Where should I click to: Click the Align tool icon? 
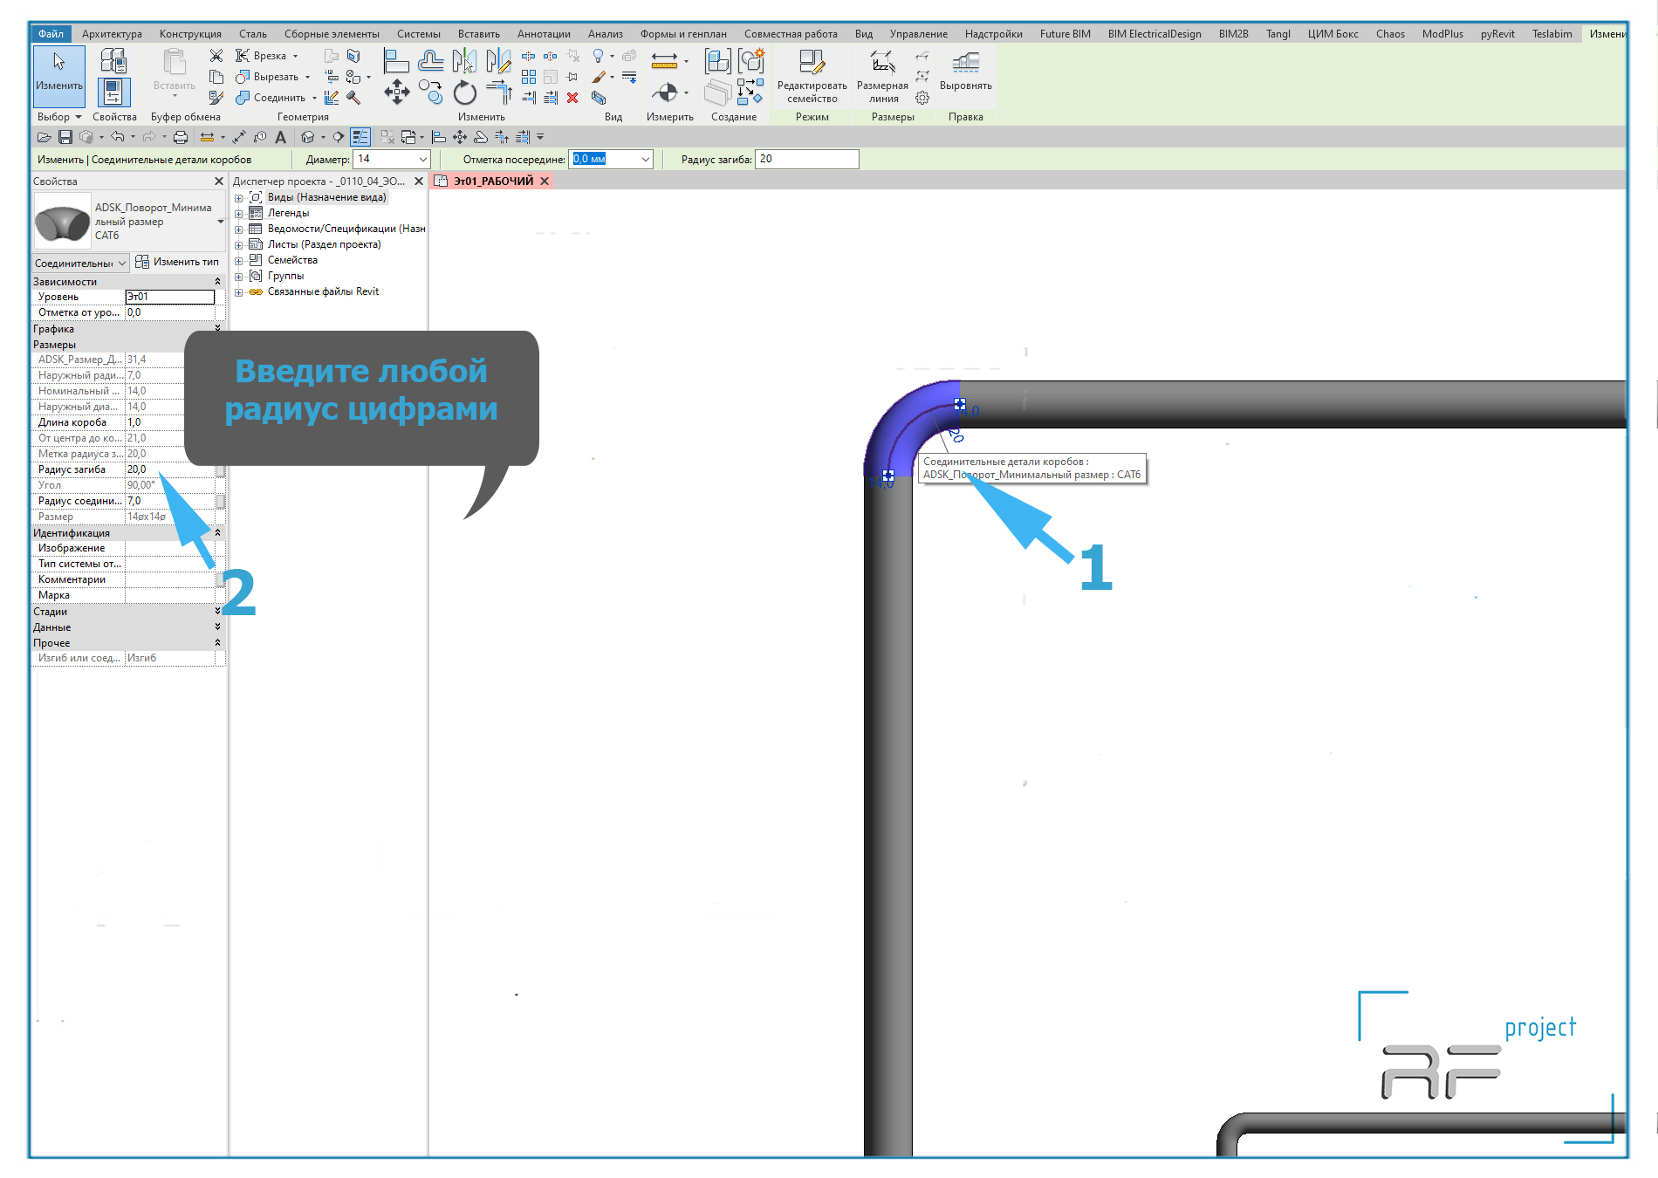tap(397, 61)
